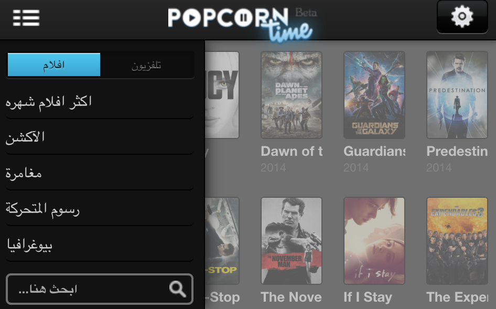Click the partially hidden Lucy poster
This screenshot has height=309, width=496.
coord(222,95)
